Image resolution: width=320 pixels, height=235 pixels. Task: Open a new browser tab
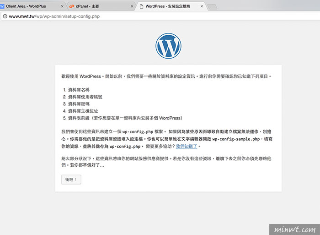pyautogui.click(x=213, y=7)
